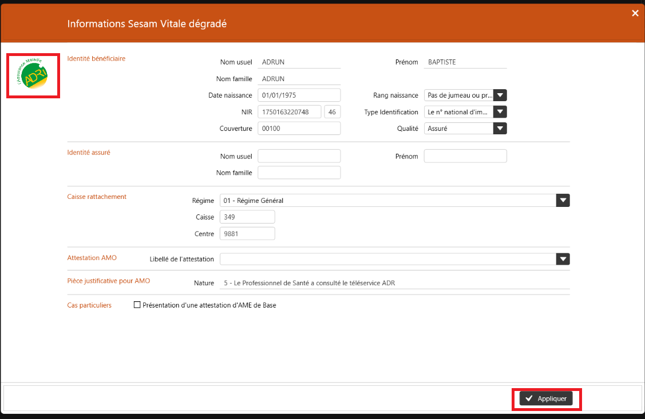Expand the Type Identification dropdown
This screenshot has height=419, width=645.
500,112
